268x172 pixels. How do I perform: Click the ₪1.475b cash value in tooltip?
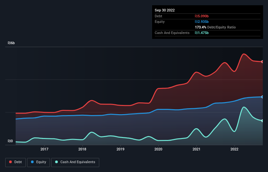click(x=202, y=33)
